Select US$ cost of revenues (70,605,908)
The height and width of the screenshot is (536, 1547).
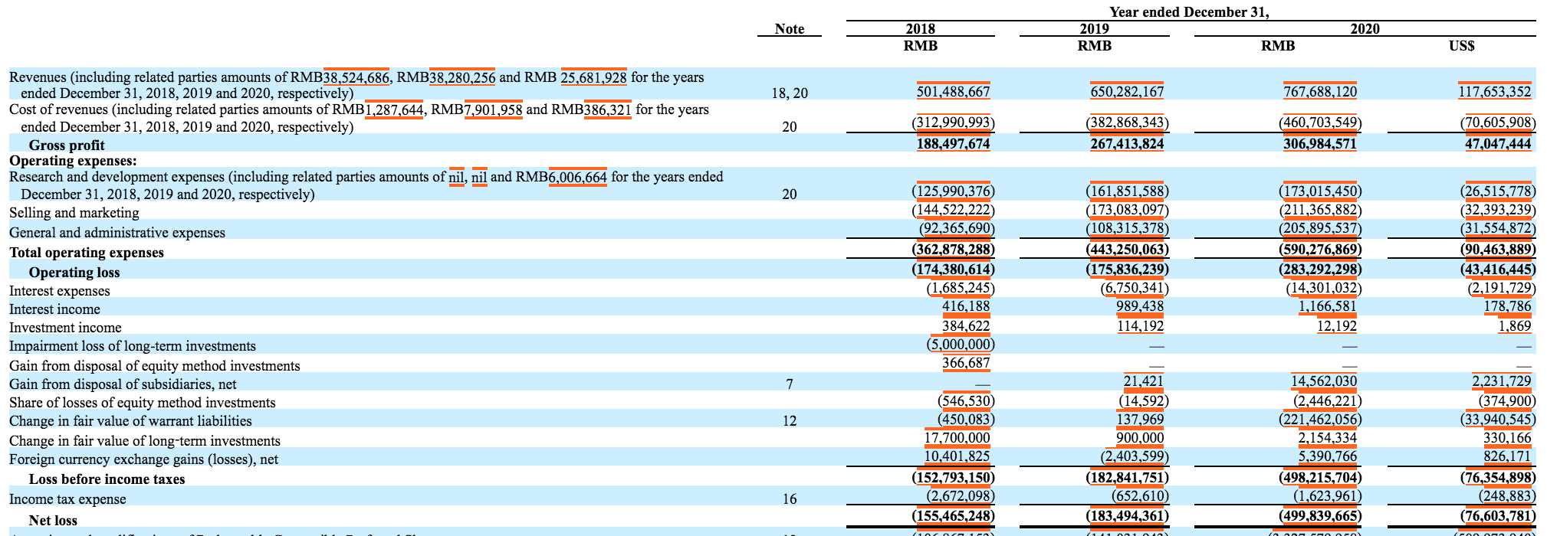[x=1497, y=124]
